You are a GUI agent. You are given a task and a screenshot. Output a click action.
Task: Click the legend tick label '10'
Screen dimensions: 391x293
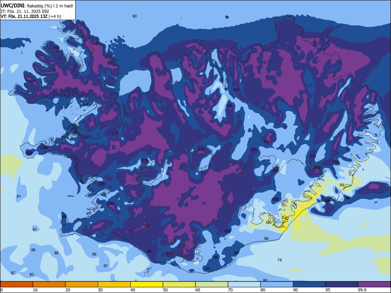(x=35, y=290)
